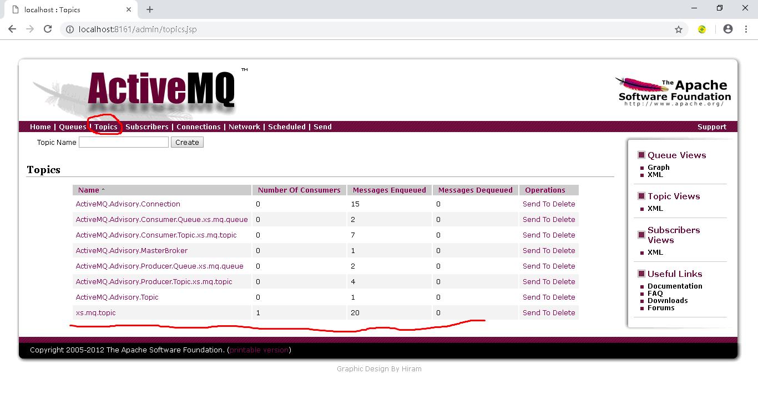Open the FAQ useful link
The image size is (758, 404).
click(655, 293)
